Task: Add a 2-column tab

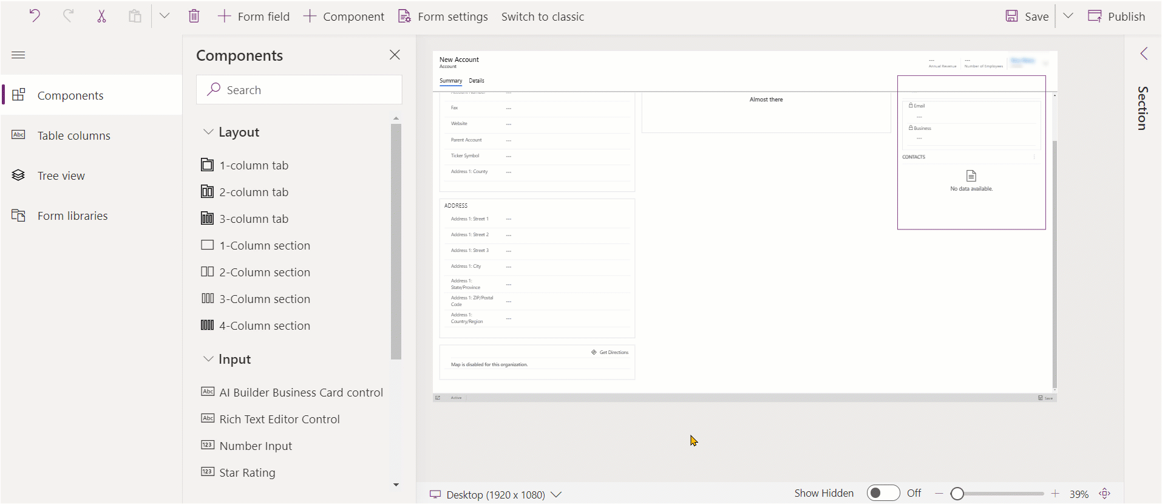Action: coord(245,192)
